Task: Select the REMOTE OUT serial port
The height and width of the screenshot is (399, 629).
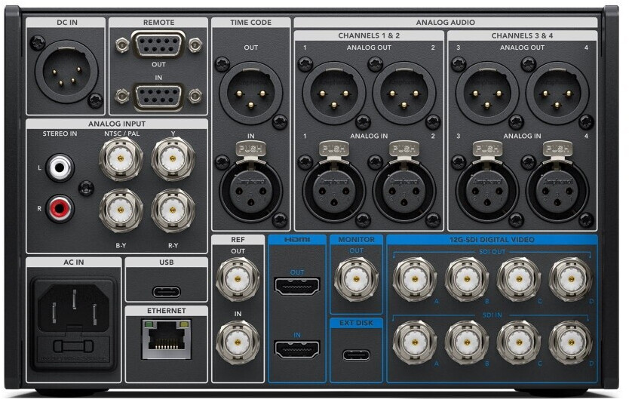Action: 158,46
